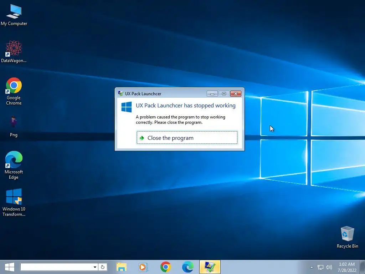Close the UX Pack Launcher dialog

236,94
